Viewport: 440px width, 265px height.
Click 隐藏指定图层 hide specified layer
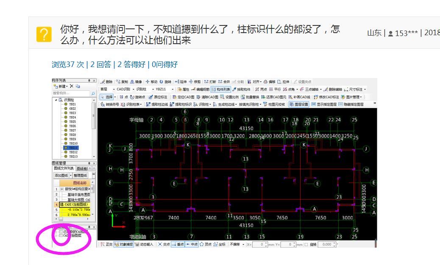[351, 104]
